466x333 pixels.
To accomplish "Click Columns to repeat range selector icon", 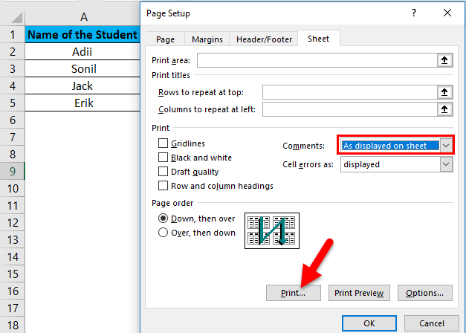I will pyautogui.click(x=444, y=110).
